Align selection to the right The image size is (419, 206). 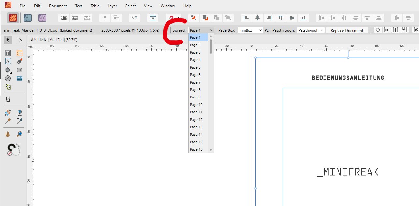click(269, 18)
